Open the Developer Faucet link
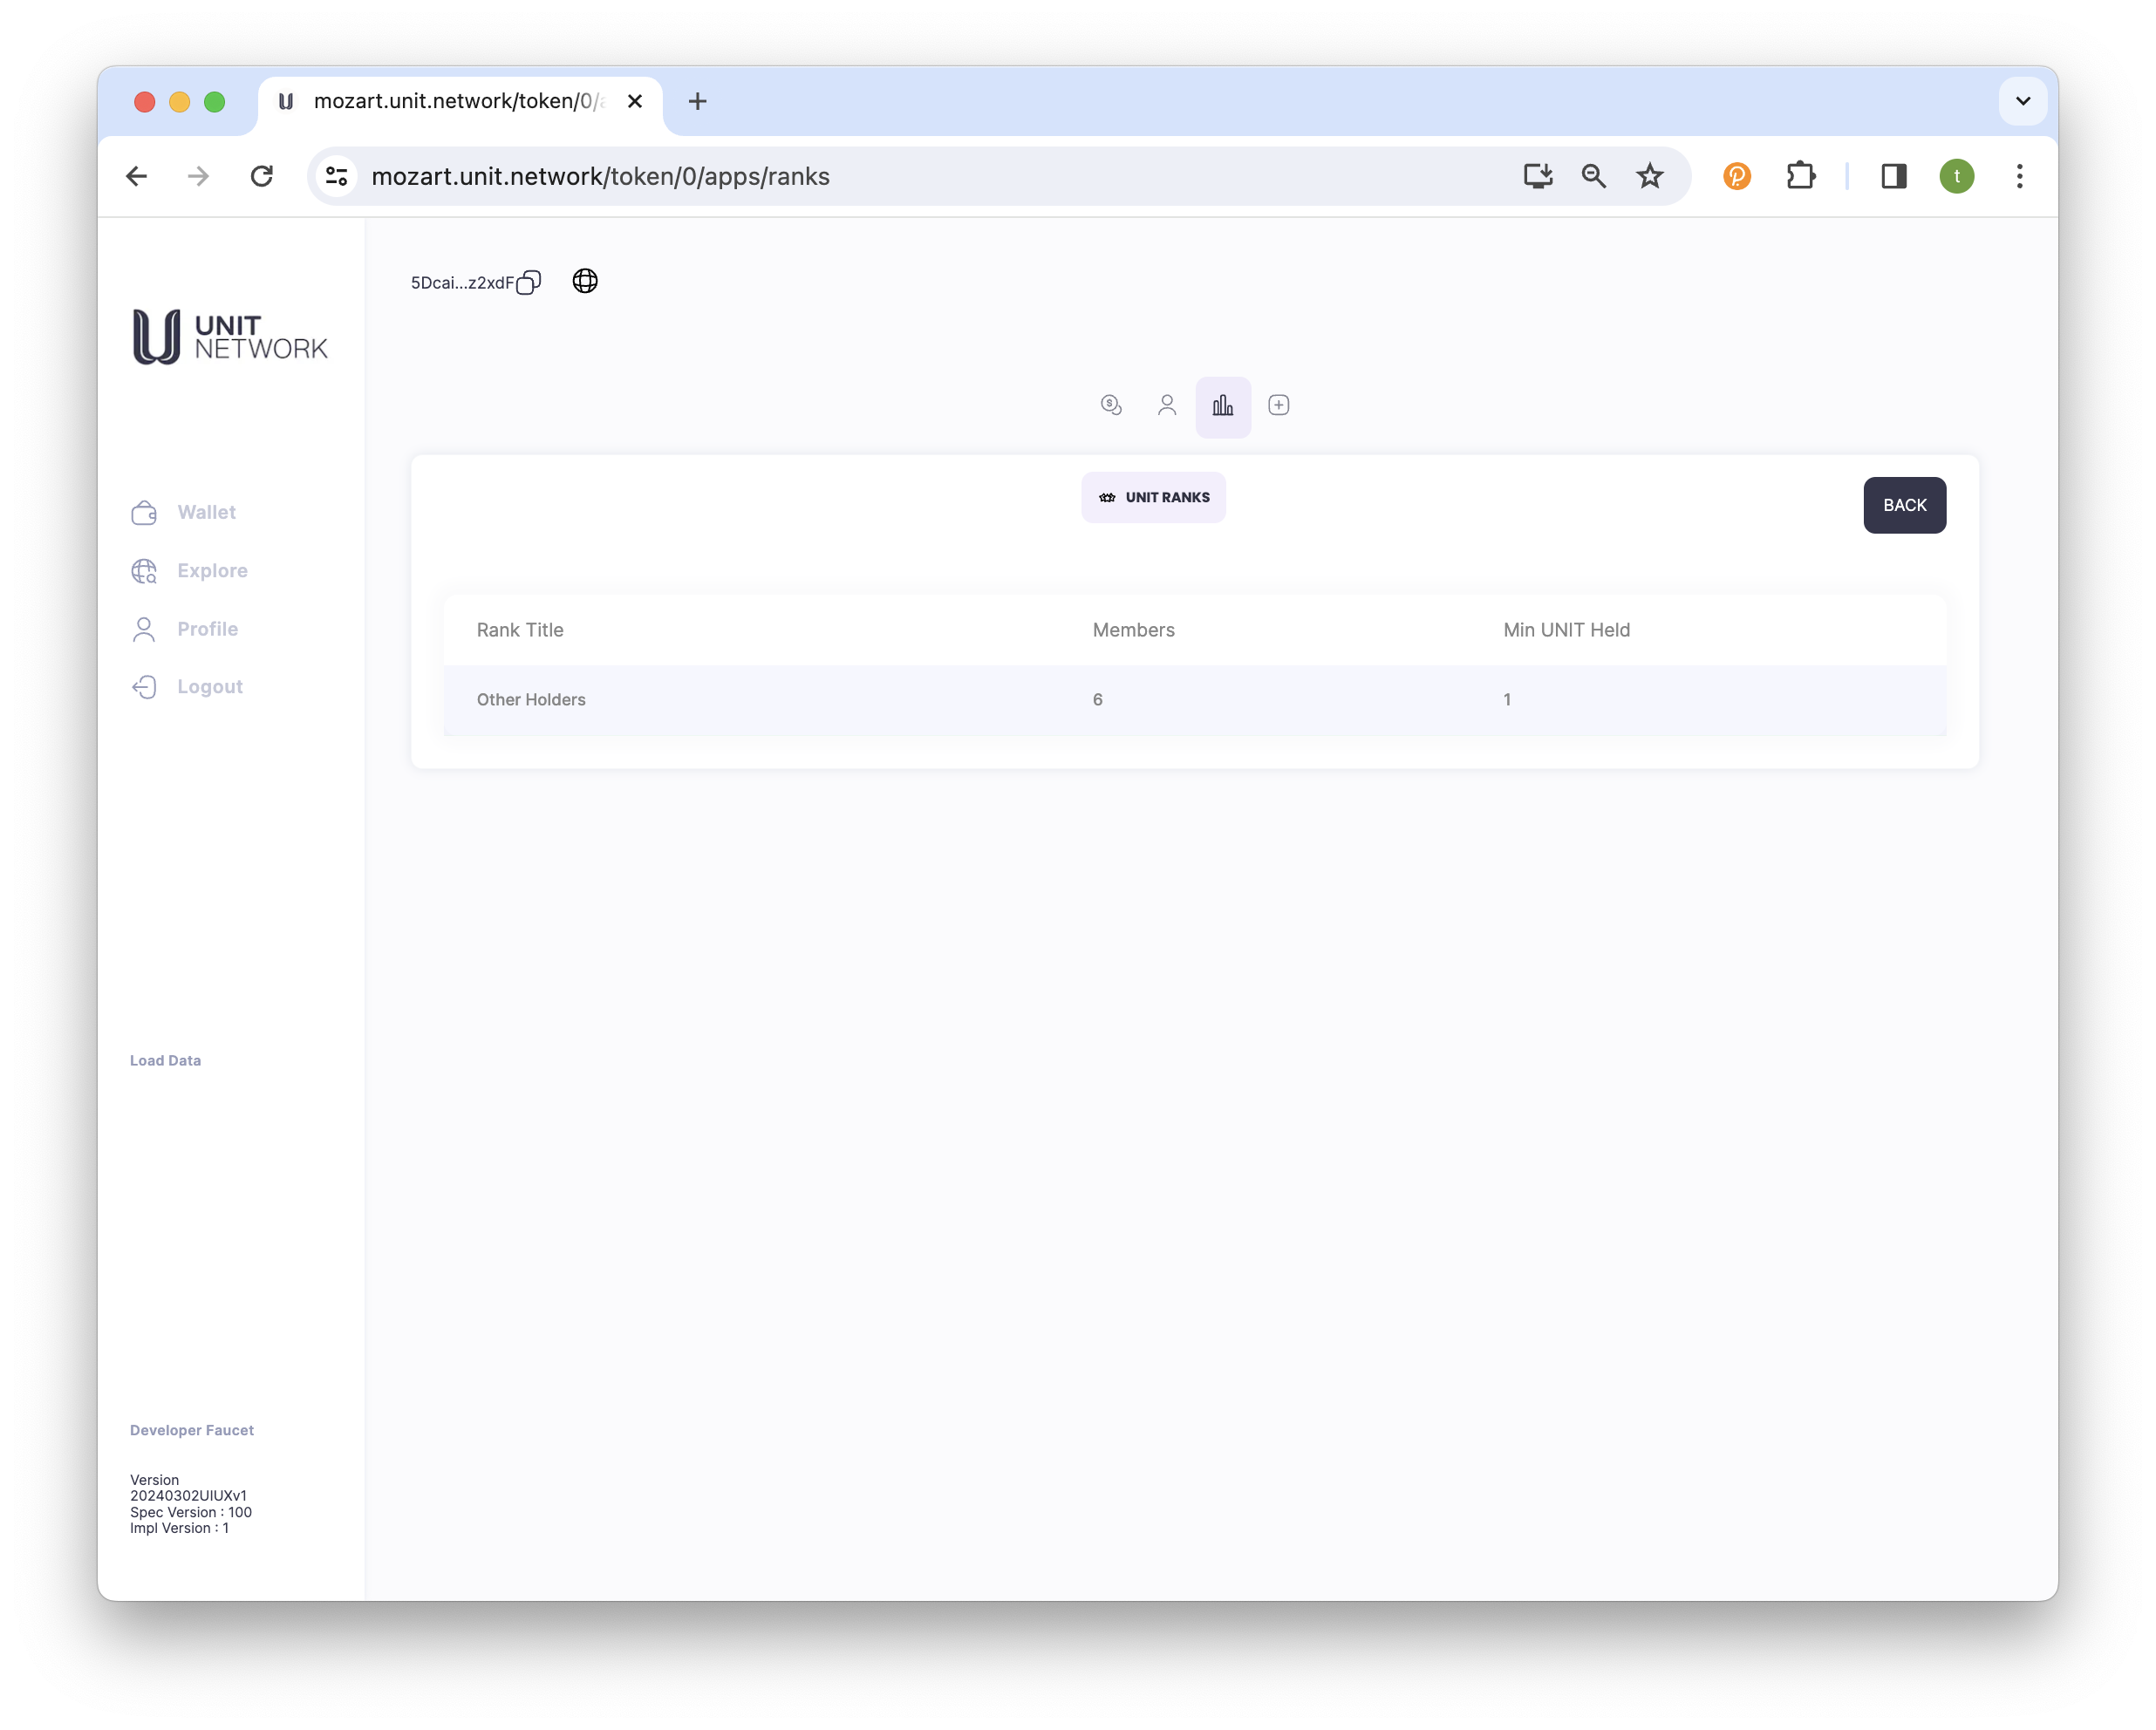2156x1730 pixels. pos(192,1430)
